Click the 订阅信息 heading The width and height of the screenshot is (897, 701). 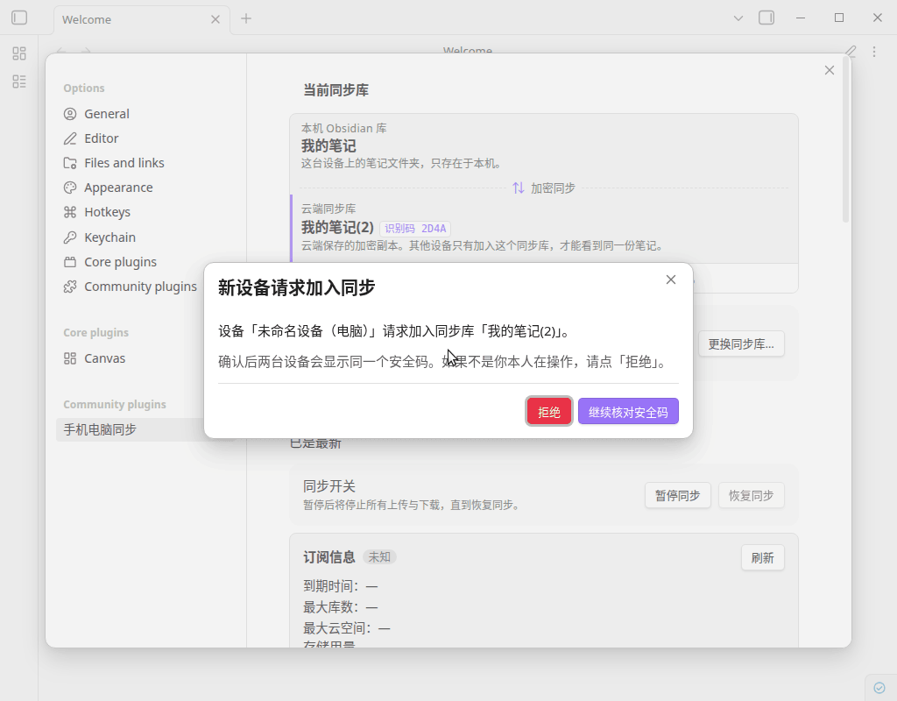(329, 556)
